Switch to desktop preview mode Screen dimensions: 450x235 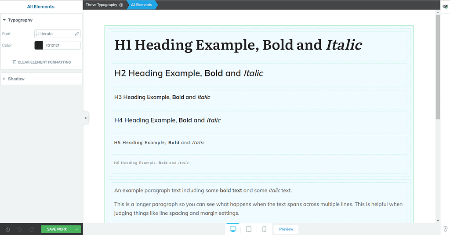233,229
